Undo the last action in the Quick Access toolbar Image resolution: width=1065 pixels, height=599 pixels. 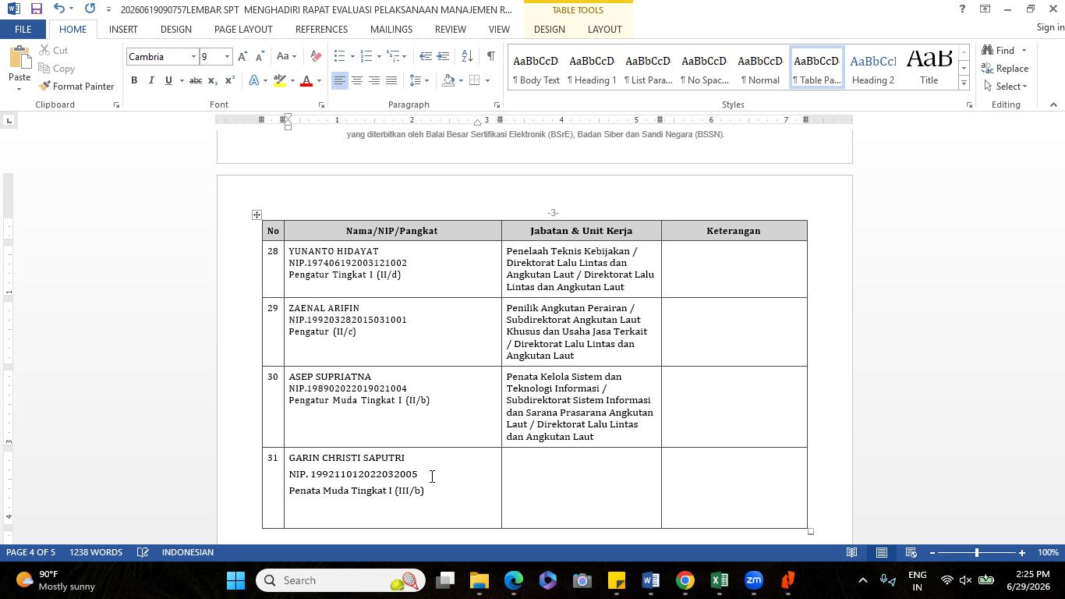click(59, 9)
